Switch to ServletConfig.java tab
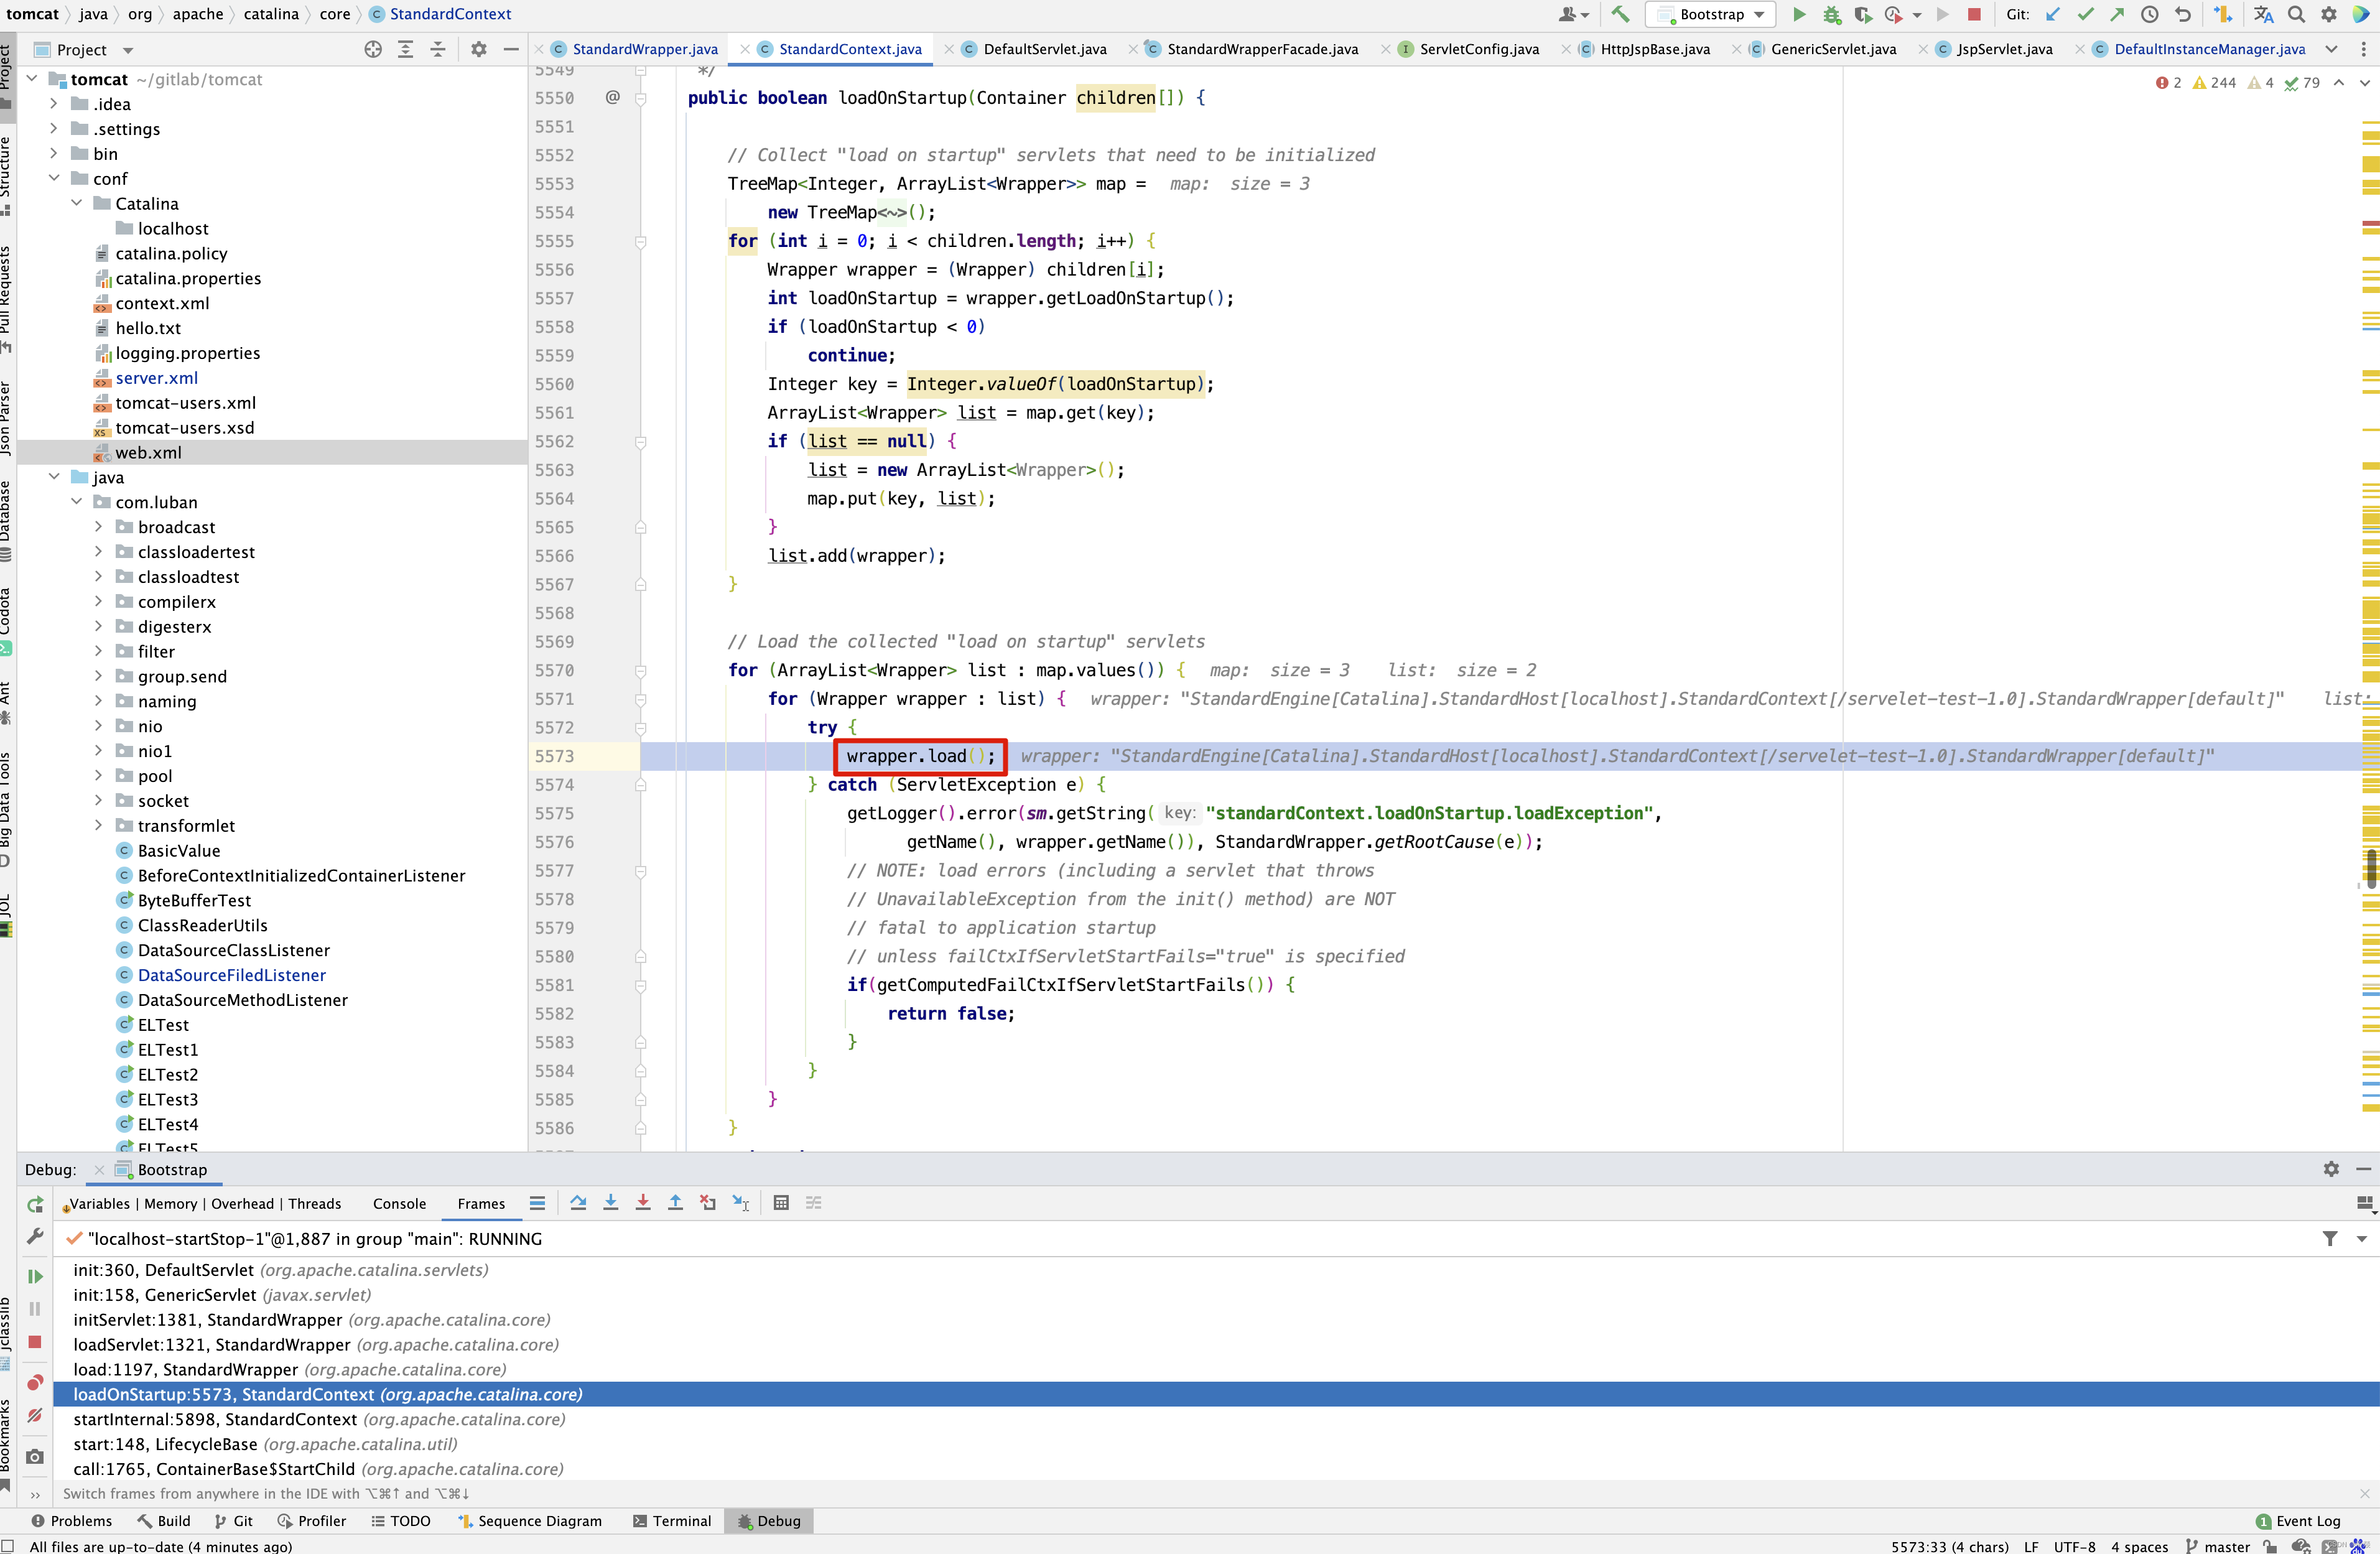This screenshot has width=2380, height=1554. coord(1478,49)
